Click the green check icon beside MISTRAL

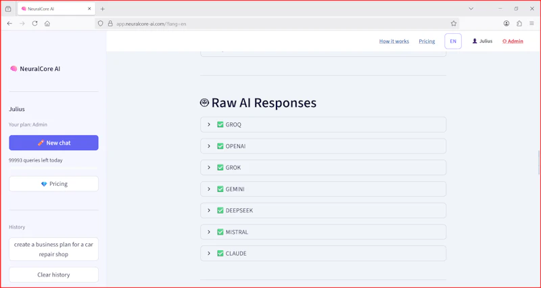[x=220, y=232]
